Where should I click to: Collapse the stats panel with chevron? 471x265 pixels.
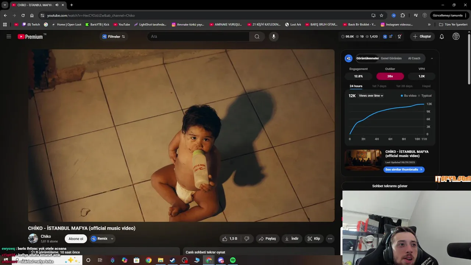point(432,58)
